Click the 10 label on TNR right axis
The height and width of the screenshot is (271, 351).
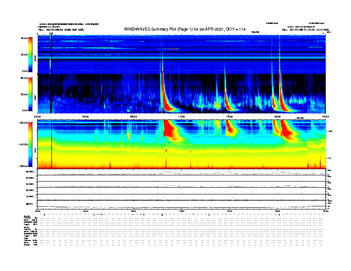point(329,158)
